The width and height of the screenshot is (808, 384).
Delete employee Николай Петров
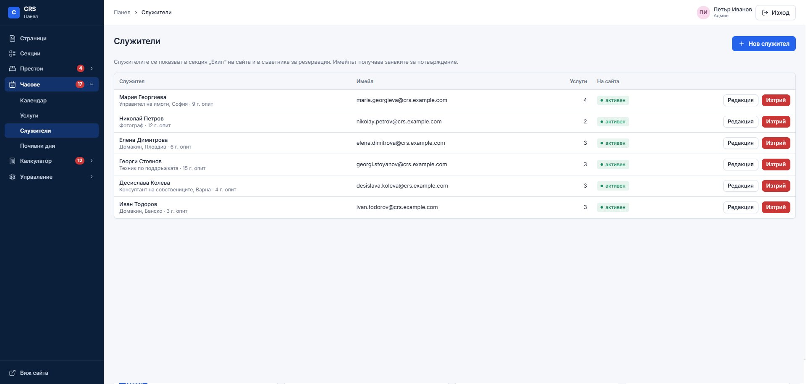(x=776, y=122)
